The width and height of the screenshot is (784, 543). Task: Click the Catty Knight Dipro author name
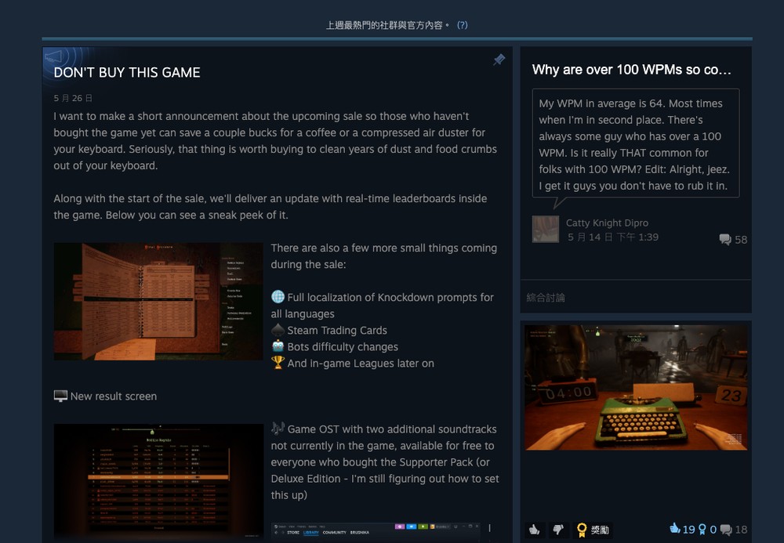point(607,223)
